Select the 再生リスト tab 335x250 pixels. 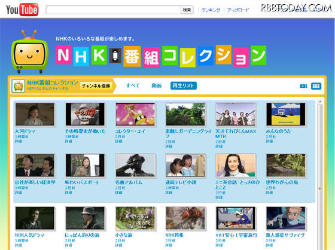click(x=183, y=86)
